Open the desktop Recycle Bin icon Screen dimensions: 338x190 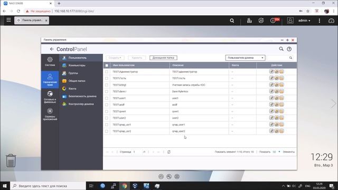[x=11, y=160]
